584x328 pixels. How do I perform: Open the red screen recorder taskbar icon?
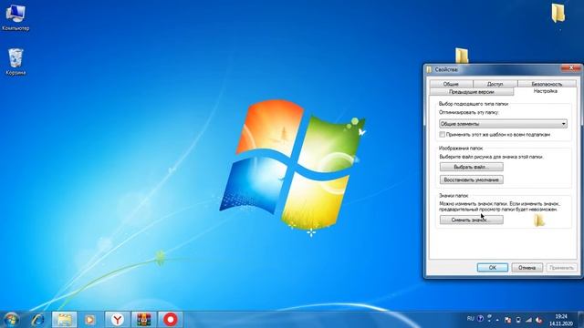click(x=171, y=320)
